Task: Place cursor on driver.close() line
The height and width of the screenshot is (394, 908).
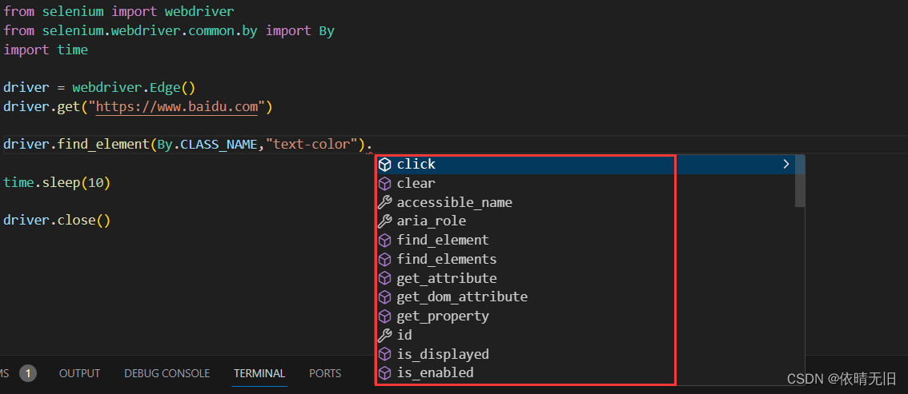Action: coord(57,221)
